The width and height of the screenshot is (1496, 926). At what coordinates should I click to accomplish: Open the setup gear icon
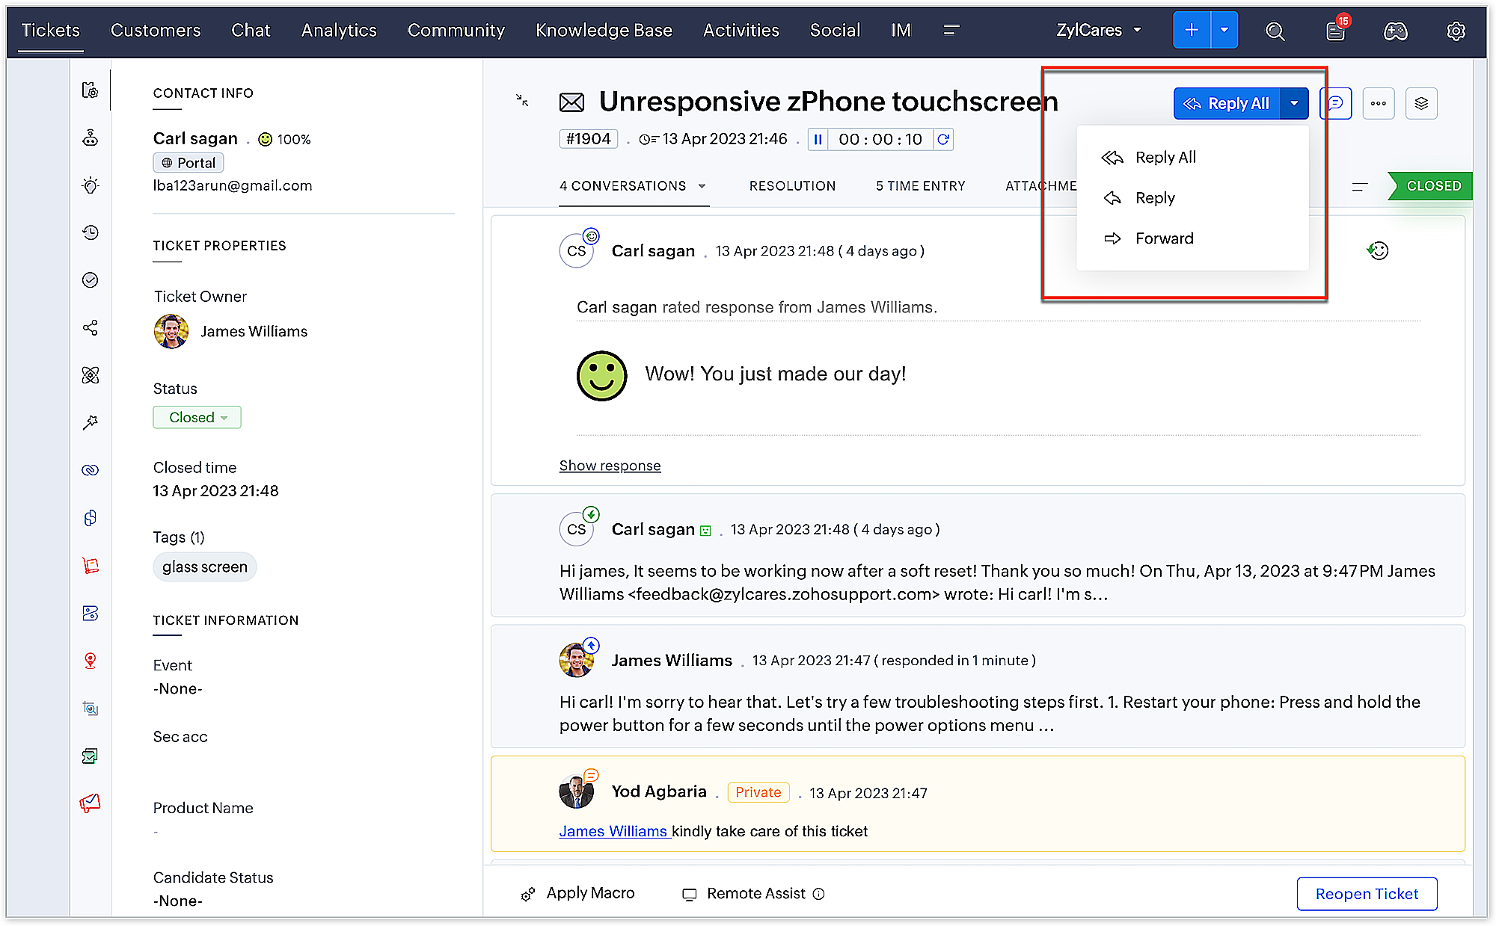point(1456,31)
